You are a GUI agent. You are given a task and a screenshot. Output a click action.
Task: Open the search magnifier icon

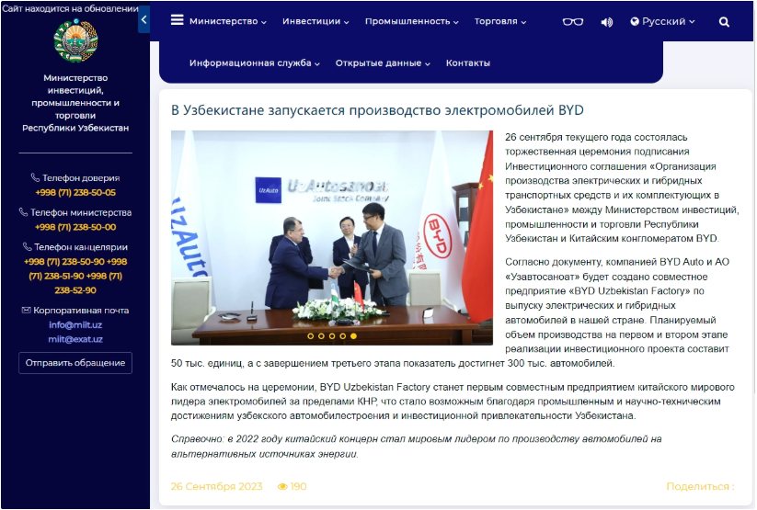coord(724,22)
